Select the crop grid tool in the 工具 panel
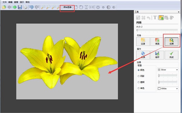The height and width of the screenshot is (113, 182). tap(143, 18)
